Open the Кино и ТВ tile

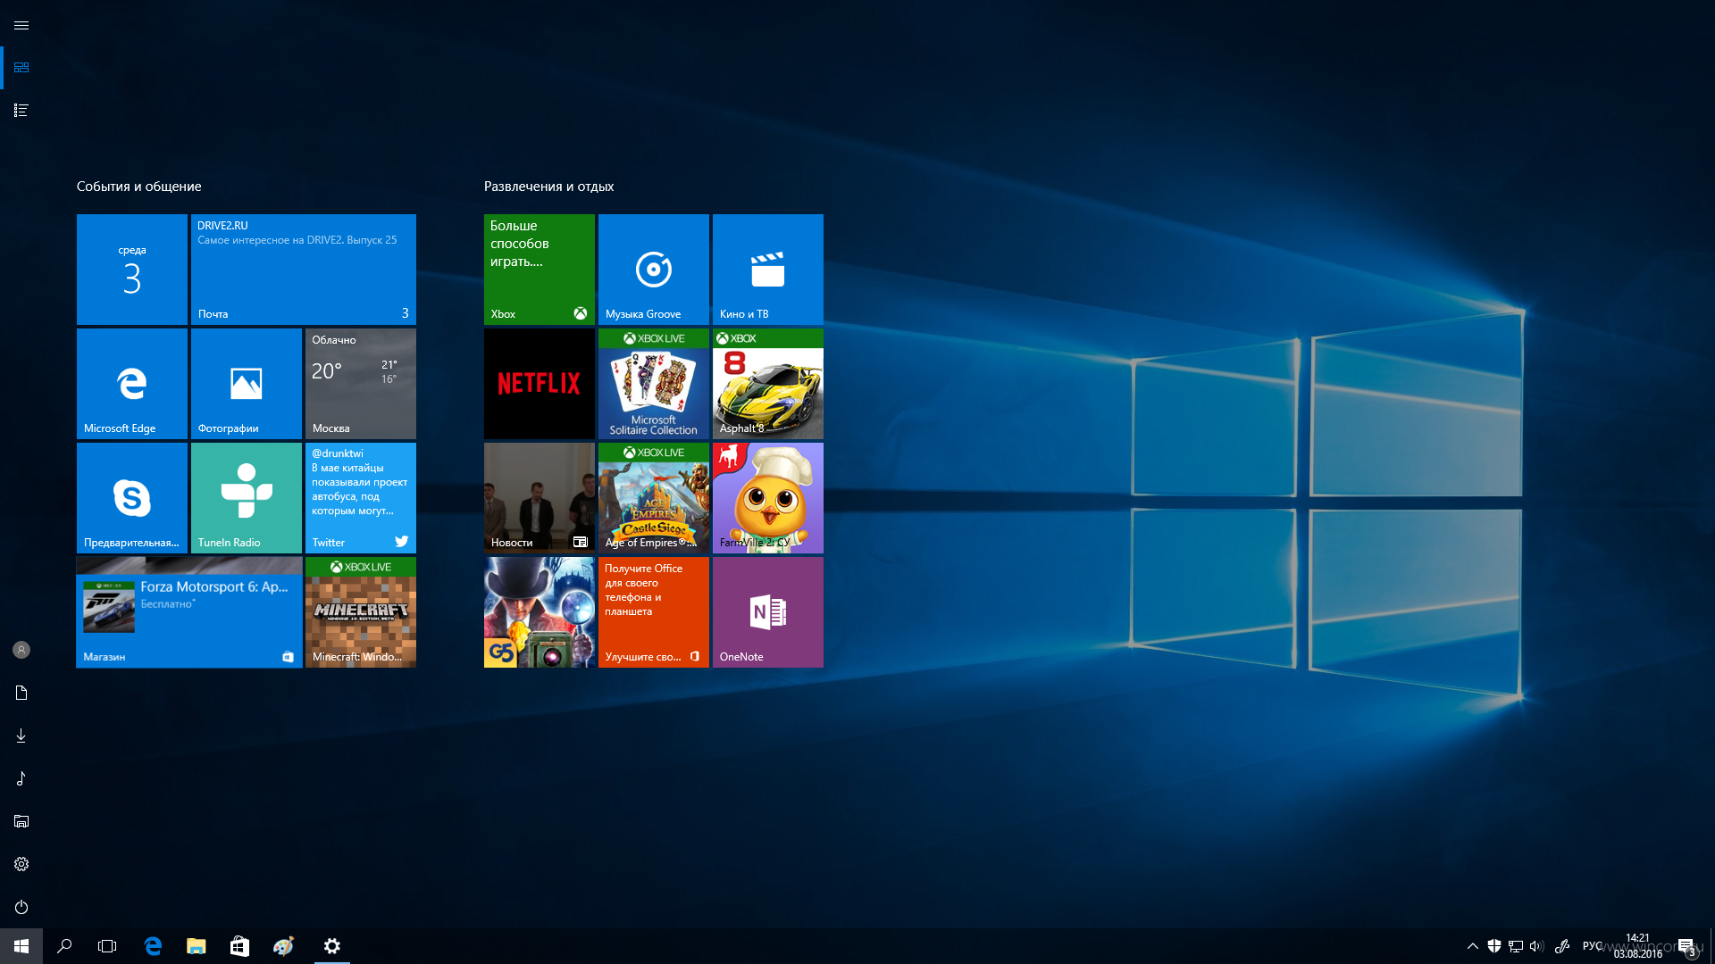pos(768,270)
